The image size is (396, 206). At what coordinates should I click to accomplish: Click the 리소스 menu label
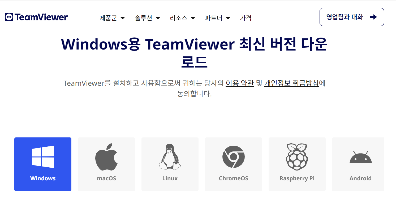click(x=178, y=18)
